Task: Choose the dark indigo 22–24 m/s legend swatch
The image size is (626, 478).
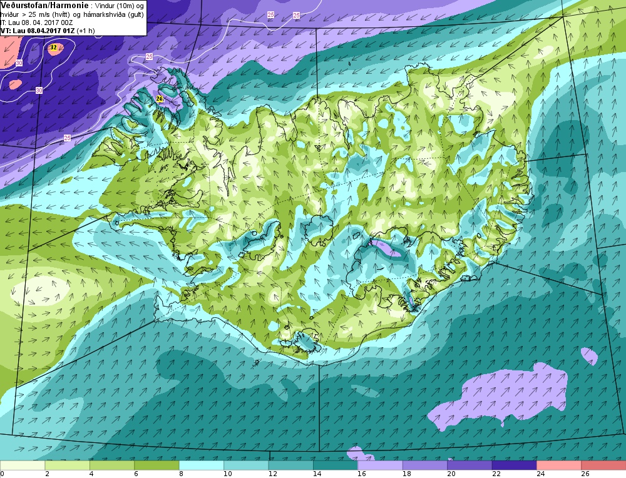Action: click(x=515, y=465)
